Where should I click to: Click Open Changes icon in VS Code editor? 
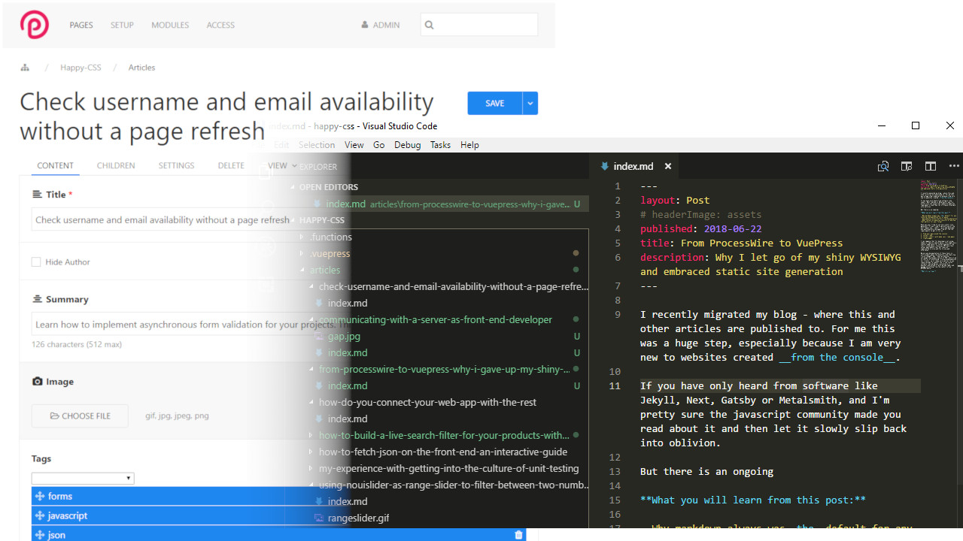(883, 166)
